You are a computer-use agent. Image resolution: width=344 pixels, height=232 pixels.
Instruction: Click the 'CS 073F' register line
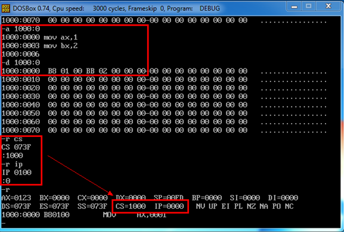(17, 147)
